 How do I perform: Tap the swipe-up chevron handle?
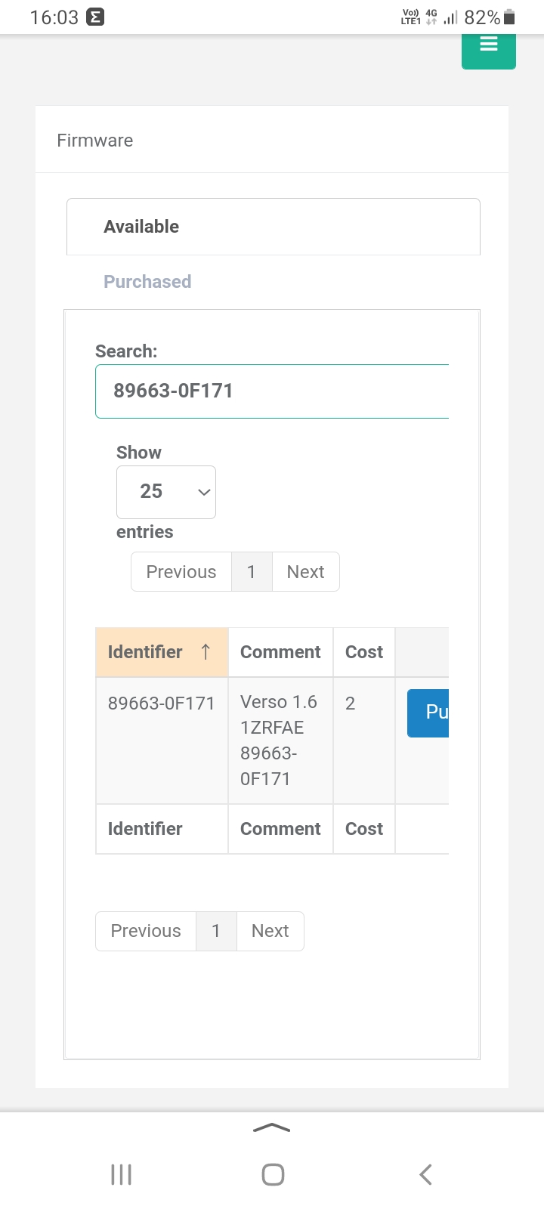272,1128
